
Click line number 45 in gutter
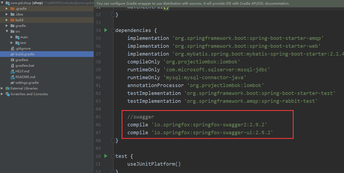pyautogui.click(x=98, y=117)
